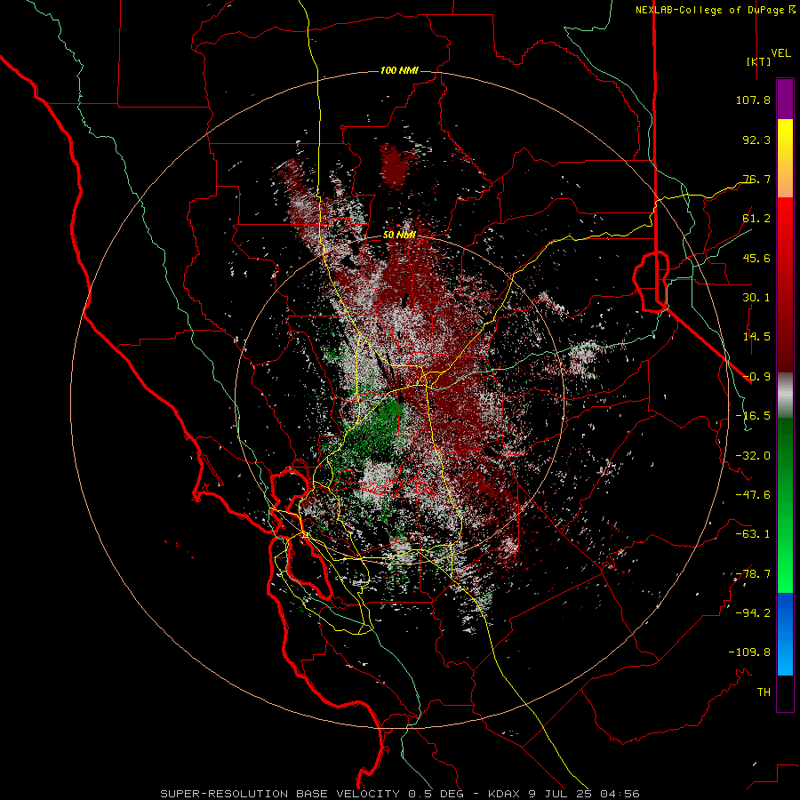Viewport: 800px width, 800px height.
Task: Click the gray near-zero color bar segment
Action: pyautogui.click(x=785, y=395)
